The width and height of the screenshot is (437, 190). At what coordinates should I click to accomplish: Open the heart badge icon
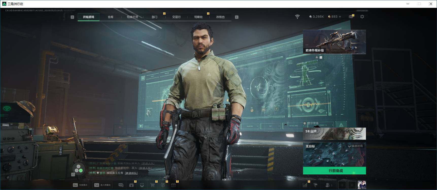coord(142,185)
